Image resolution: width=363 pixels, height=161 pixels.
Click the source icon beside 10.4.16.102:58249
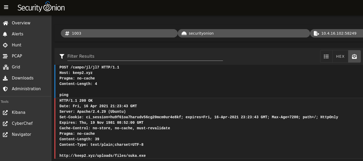316,33
